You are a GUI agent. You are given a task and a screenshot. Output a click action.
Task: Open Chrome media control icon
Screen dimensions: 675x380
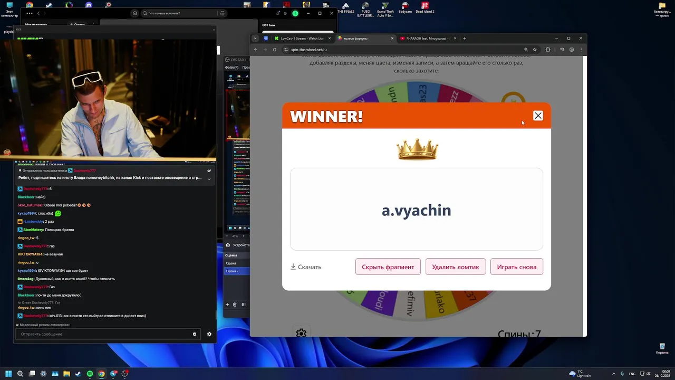562,50
